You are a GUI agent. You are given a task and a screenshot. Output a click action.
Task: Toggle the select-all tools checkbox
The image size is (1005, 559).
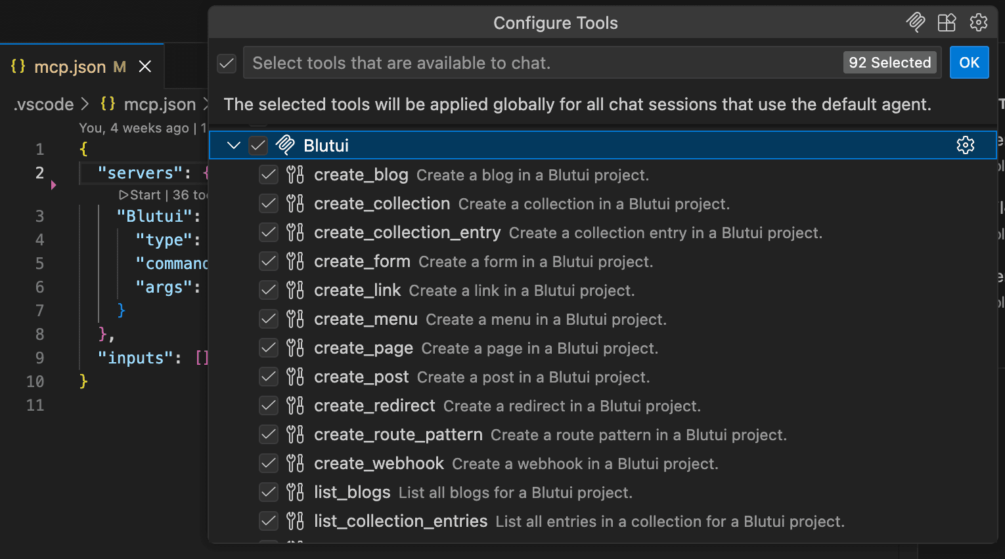(x=227, y=63)
